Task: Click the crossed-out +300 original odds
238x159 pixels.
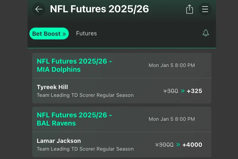Action: pos(171,91)
